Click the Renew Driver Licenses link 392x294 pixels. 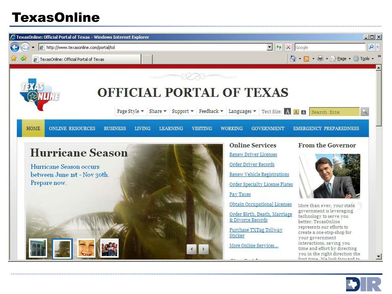[x=253, y=155]
